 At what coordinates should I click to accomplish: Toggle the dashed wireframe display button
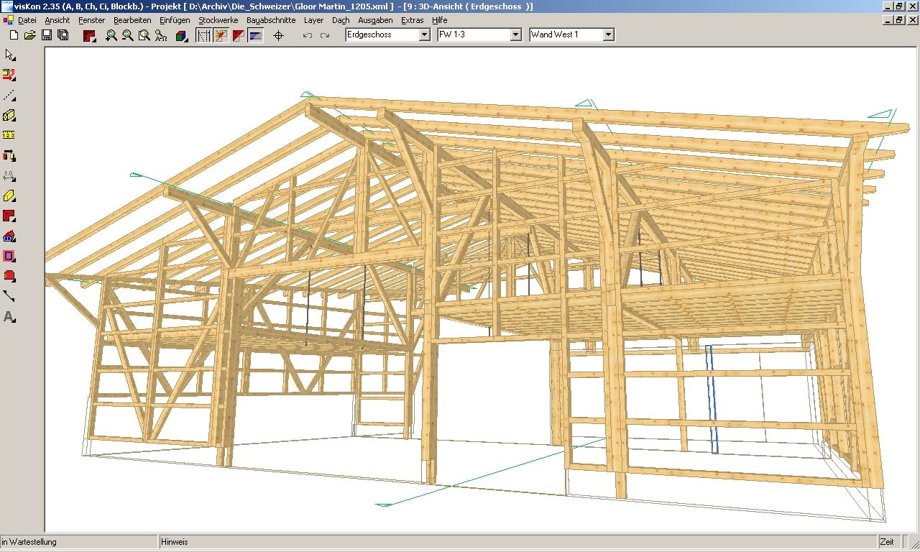(x=204, y=35)
